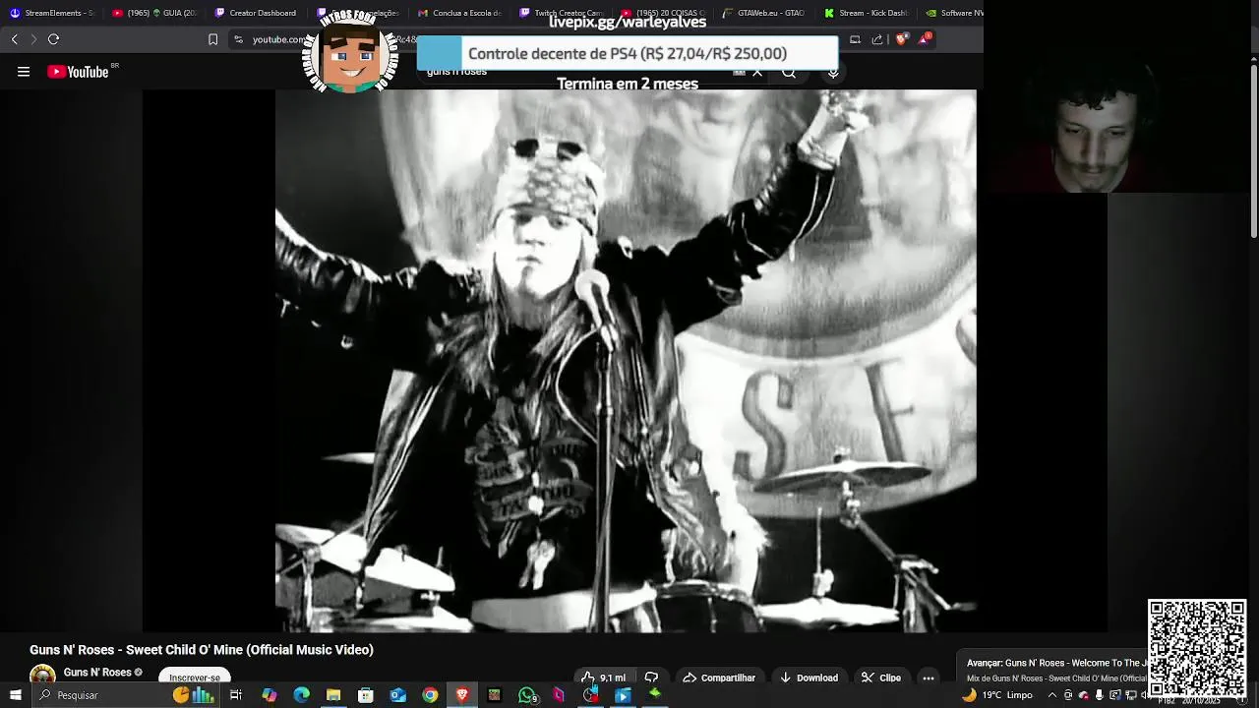
Task: Show hidden system tray icons
Action: (x=1052, y=695)
